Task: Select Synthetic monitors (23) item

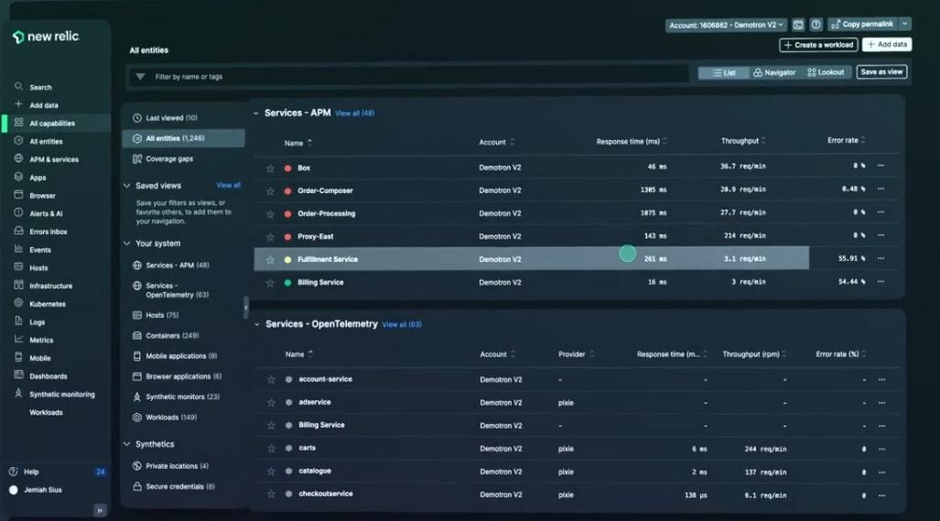Action: [x=183, y=396]
